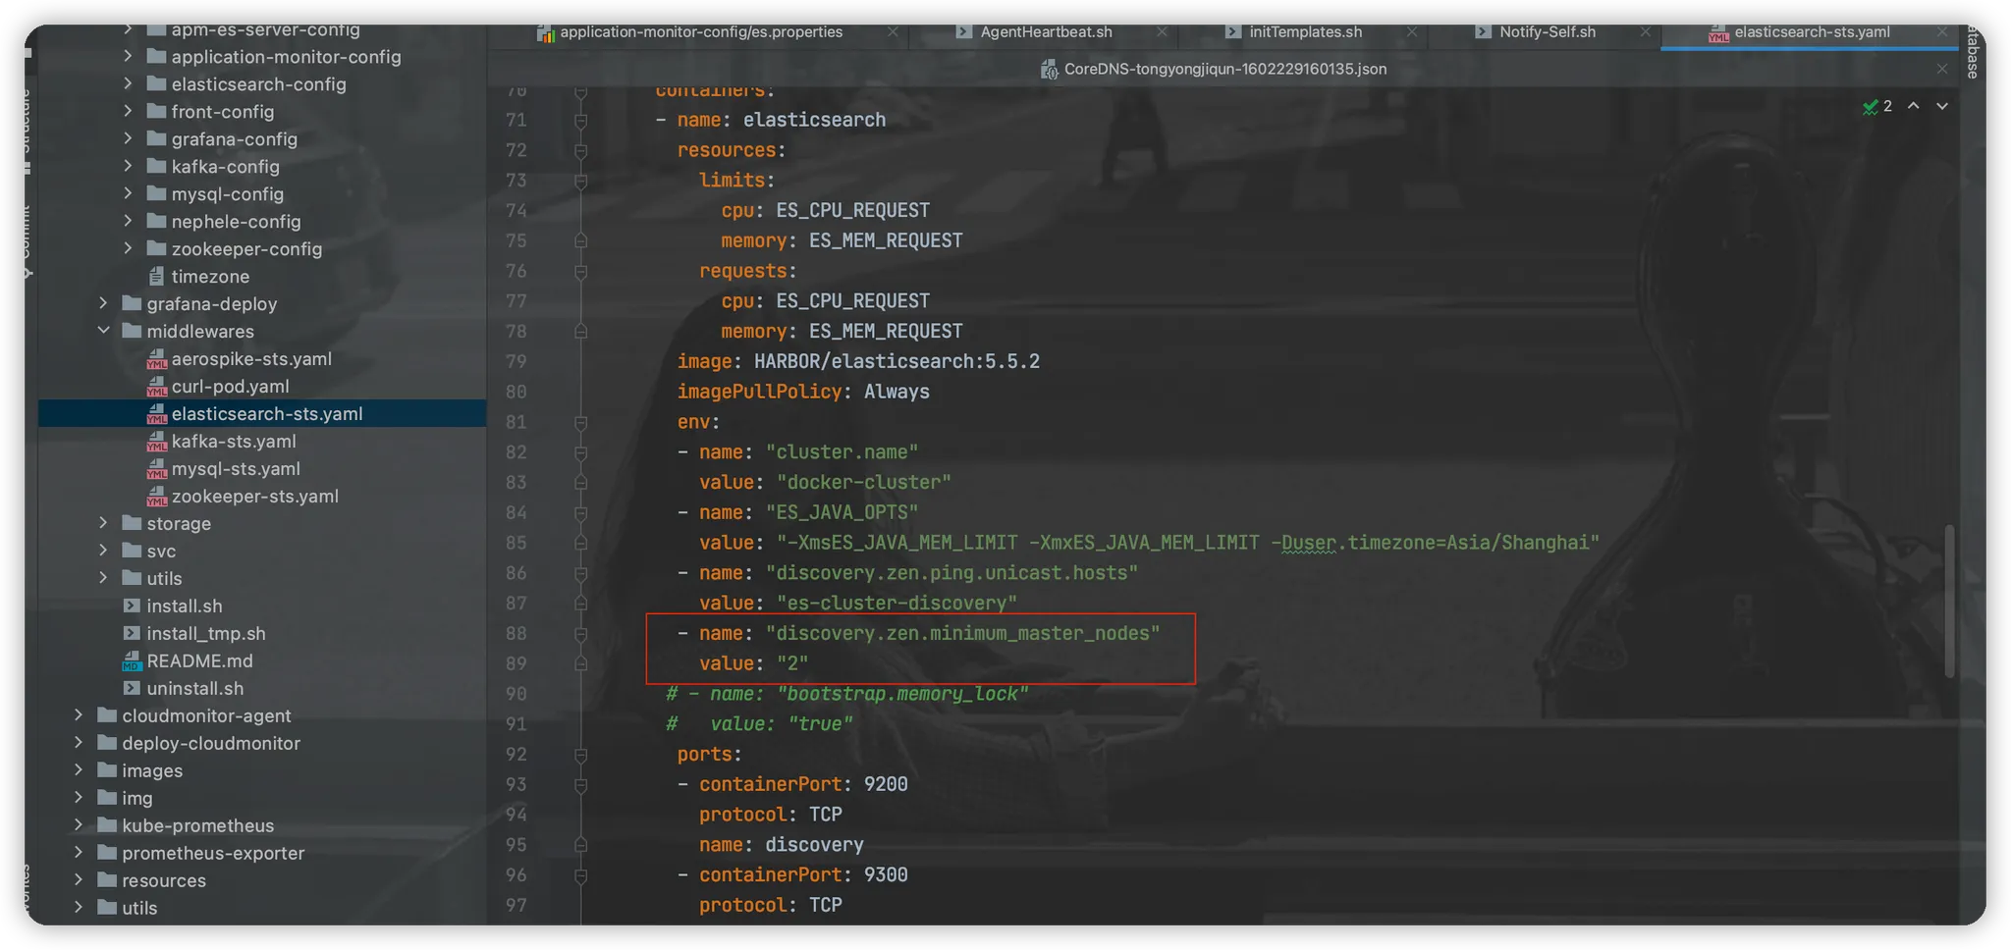Close the Notify-Self.sh tab

pos(1645,32)
